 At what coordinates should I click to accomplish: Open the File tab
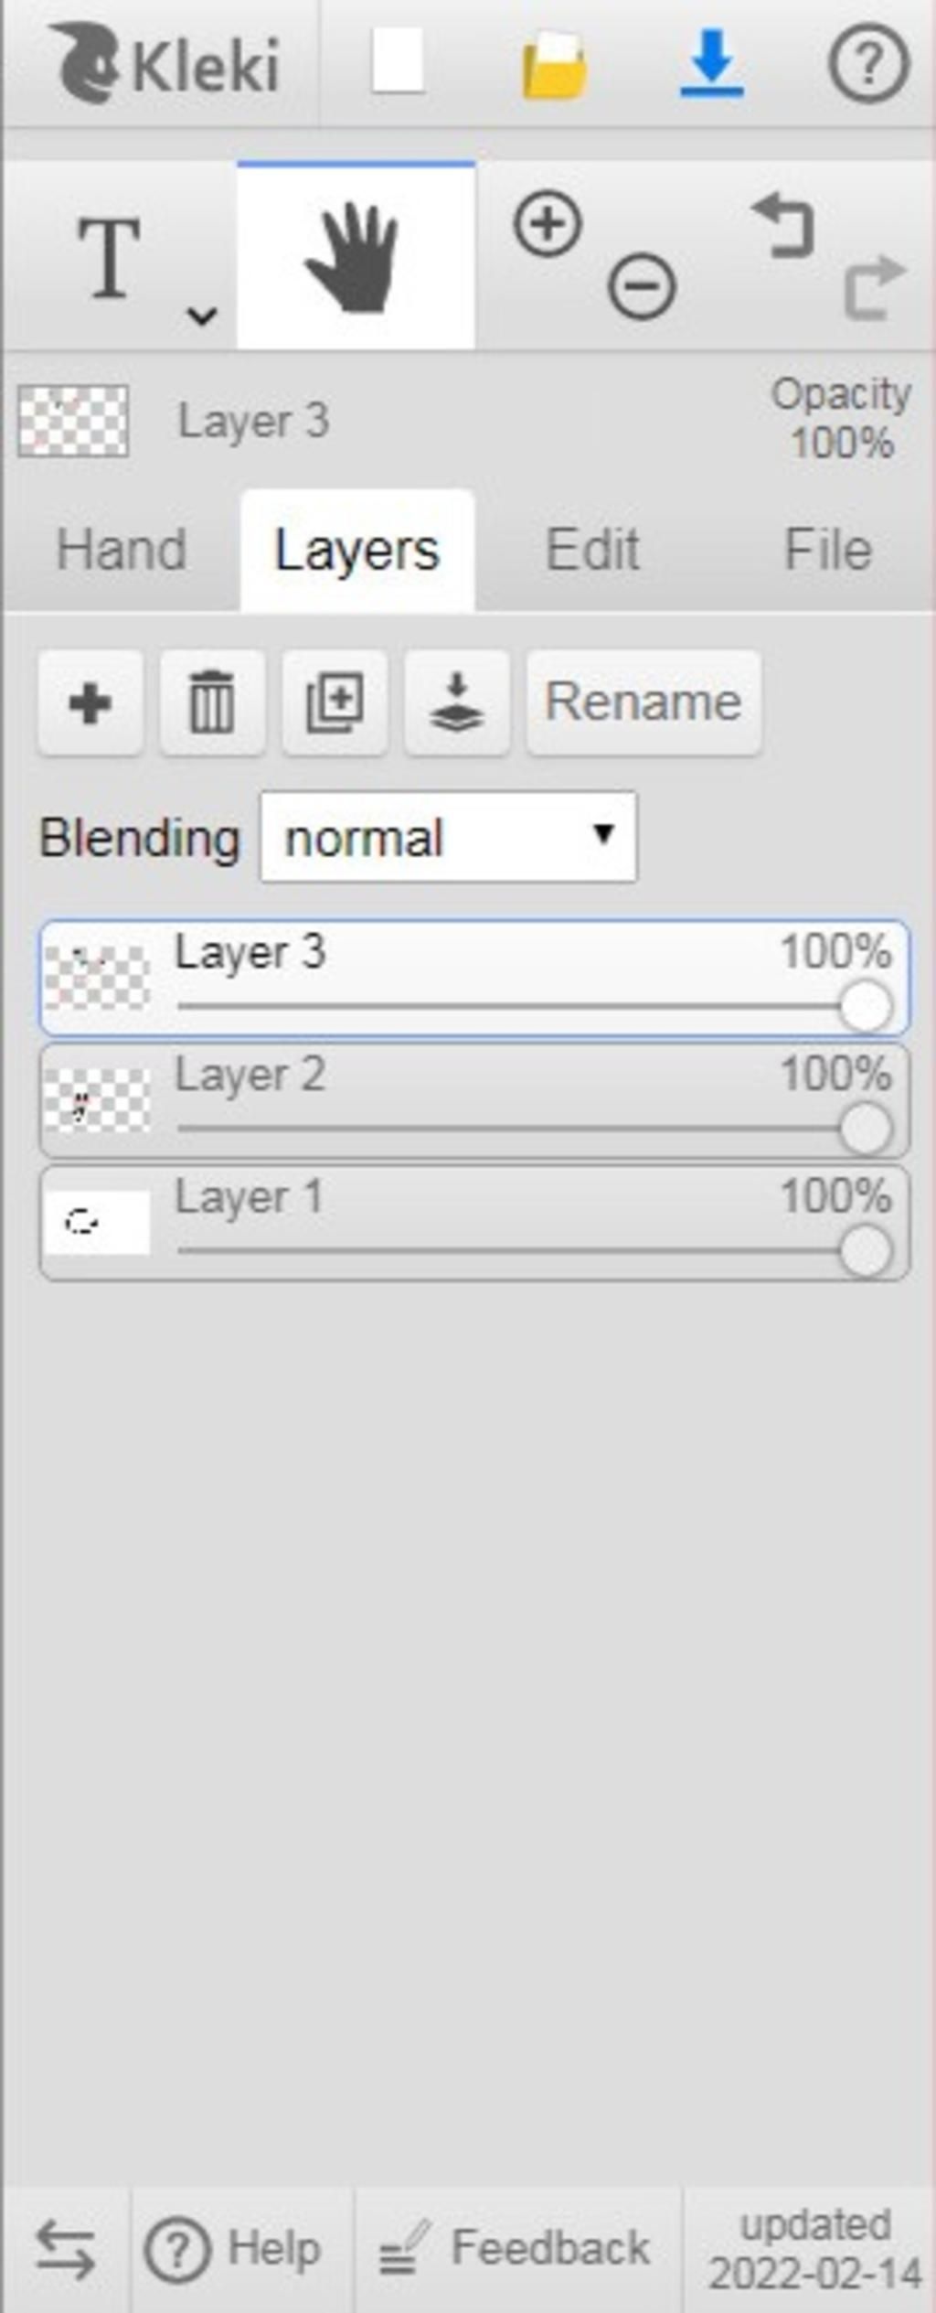pyautogui.click(x=828, y=550)
